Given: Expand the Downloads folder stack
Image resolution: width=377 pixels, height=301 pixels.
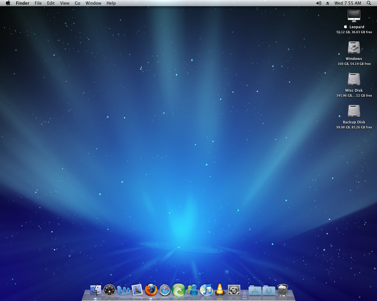Looking at the screenshot, I should point(269,290).
